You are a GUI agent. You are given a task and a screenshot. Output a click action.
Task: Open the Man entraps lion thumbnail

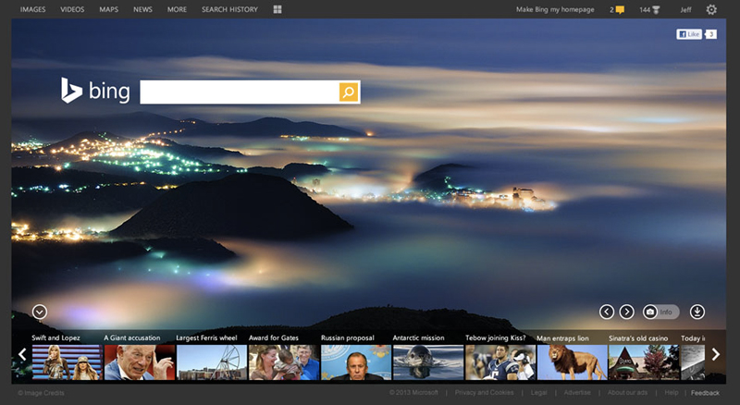(572, 362)
